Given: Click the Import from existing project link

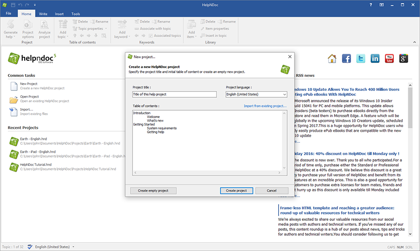Looking at the screenshot, I should point(265,106).
